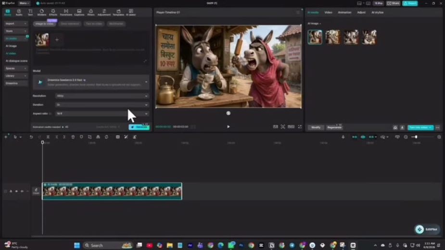Screen dimensions: 445x250
Task: Expand the Yours section
Action: pyautogui.click(x=15, y=31)
